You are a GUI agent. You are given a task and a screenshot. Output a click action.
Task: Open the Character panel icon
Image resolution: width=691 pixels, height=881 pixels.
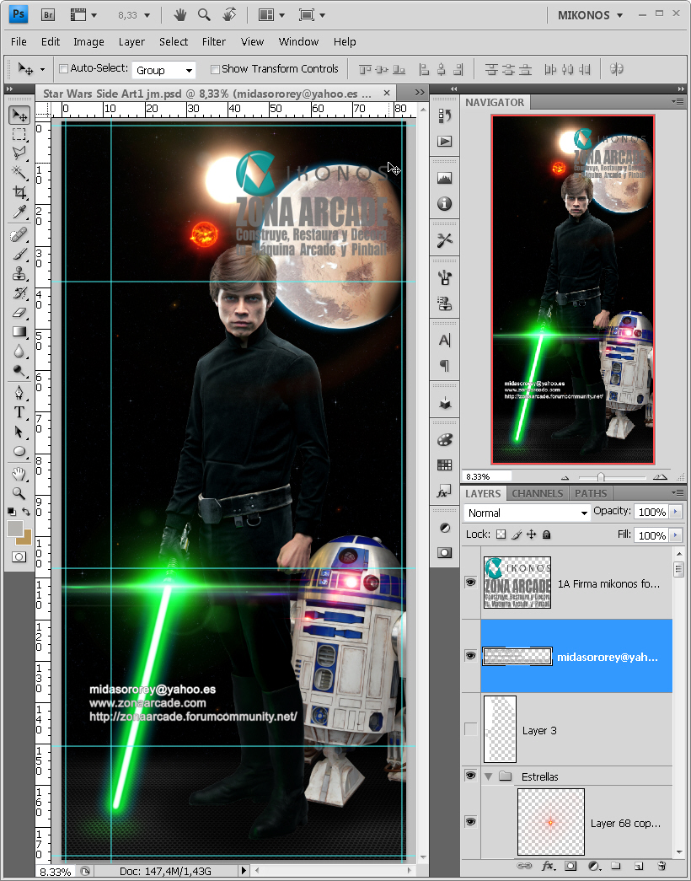coord(444,340)
